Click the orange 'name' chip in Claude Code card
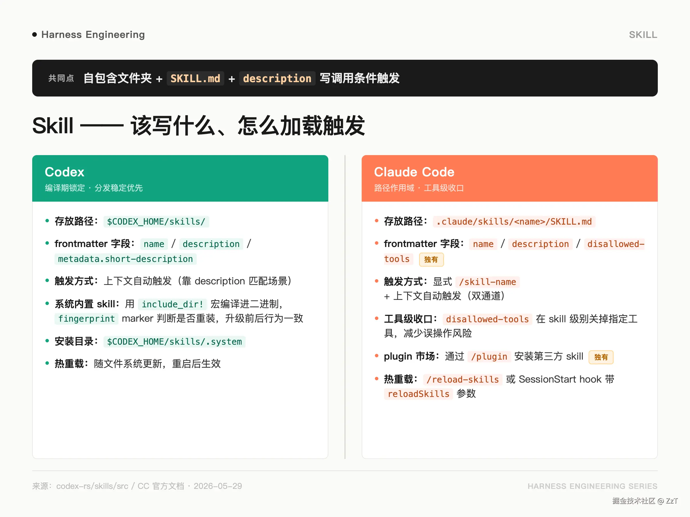 click(x=483, y=244)
